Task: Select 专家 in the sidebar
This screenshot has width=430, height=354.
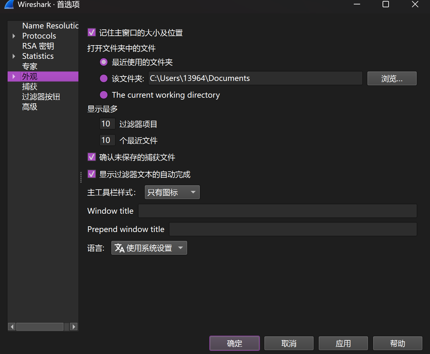Action: click(x=30, y=66)
